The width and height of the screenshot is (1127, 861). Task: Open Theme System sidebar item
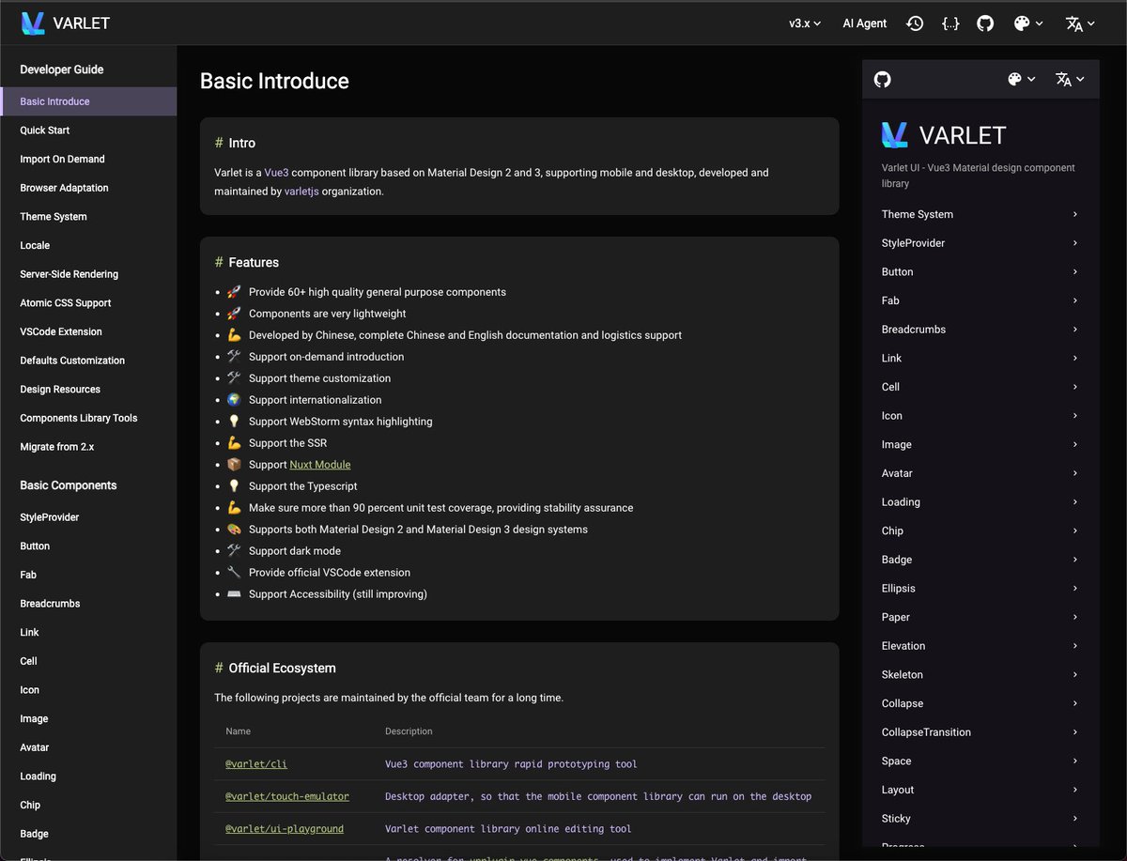(x=88, y=217)
